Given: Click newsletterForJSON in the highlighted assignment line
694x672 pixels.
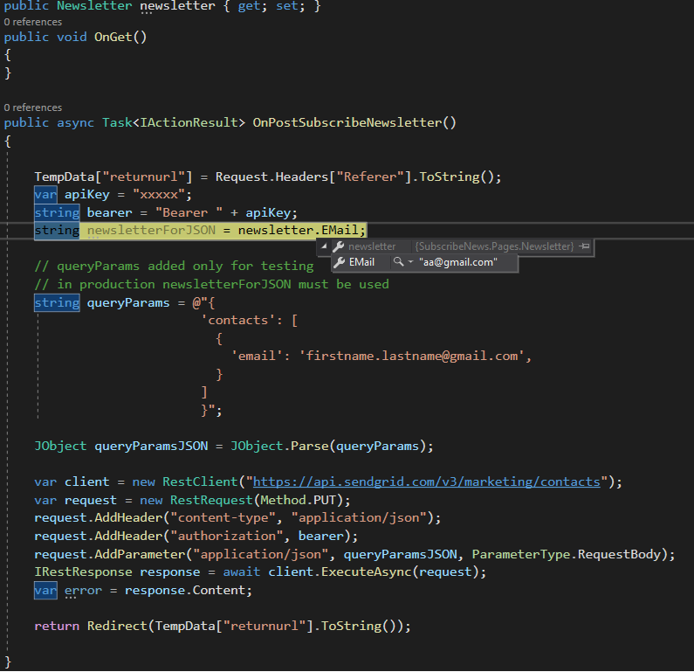Looking at the screenshot, I should (x=151, y=231).
